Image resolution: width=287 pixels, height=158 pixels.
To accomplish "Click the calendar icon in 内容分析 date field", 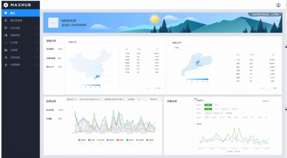I will point(222,113).
